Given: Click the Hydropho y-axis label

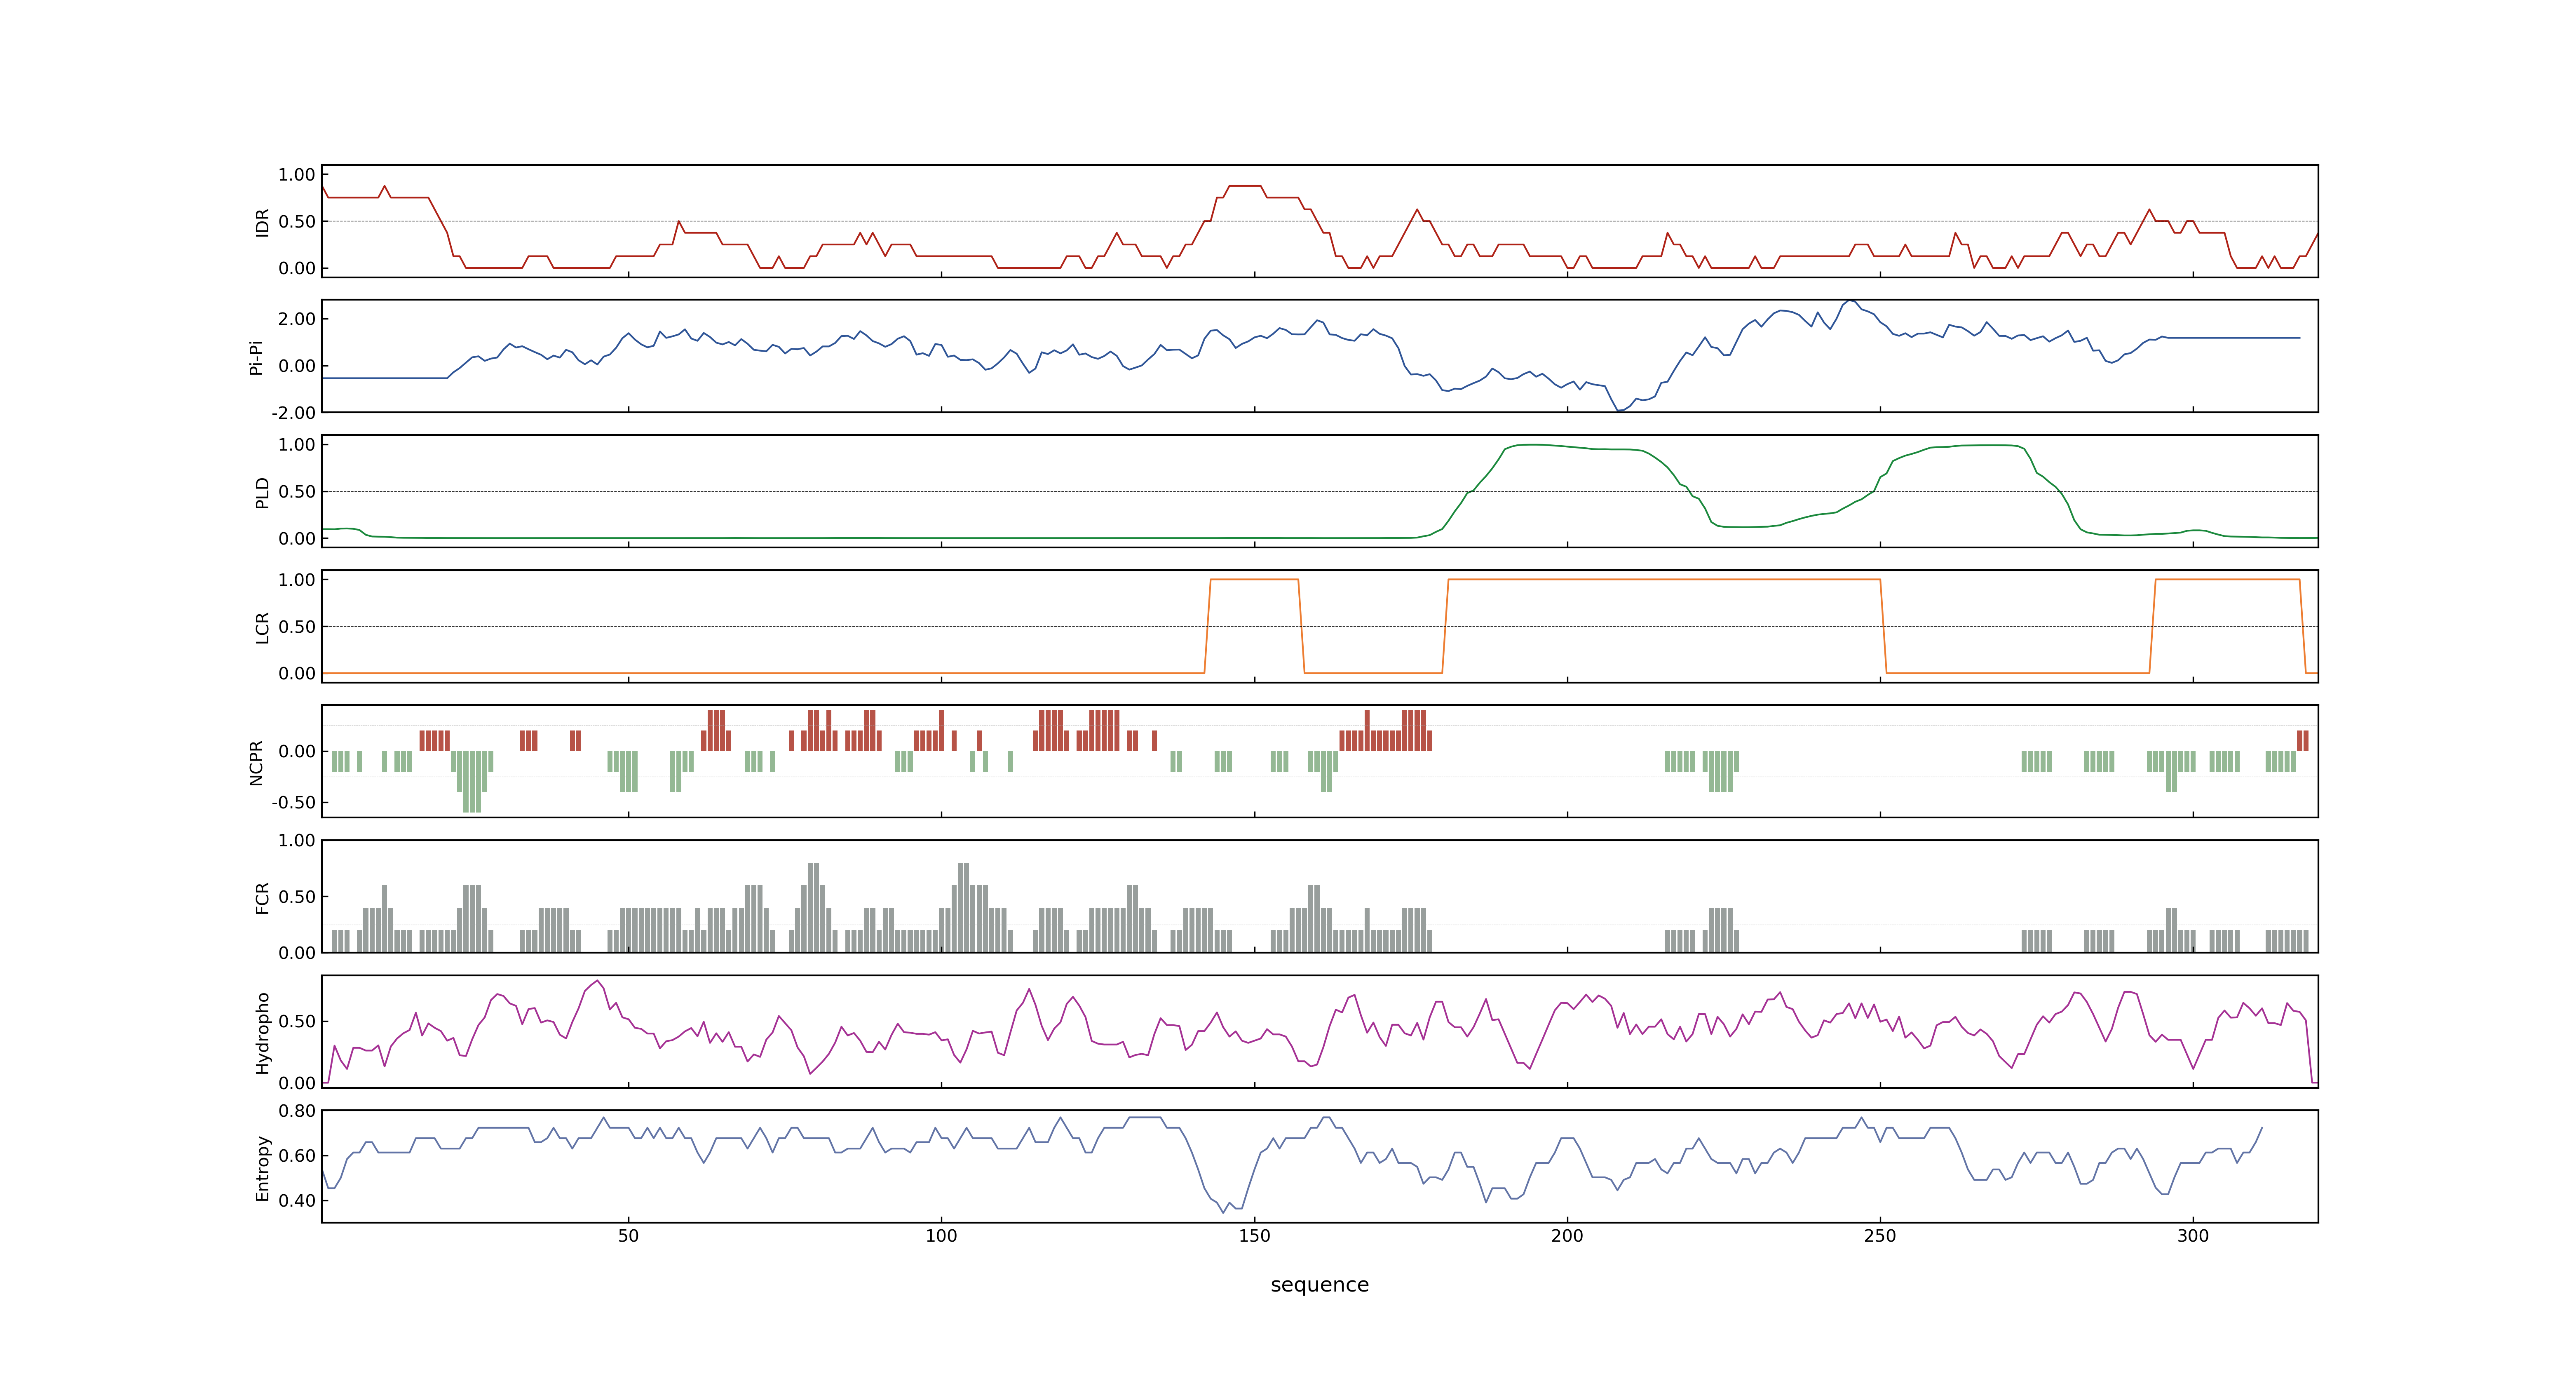Looking at the screenshot, I should tap(262, 1033).
